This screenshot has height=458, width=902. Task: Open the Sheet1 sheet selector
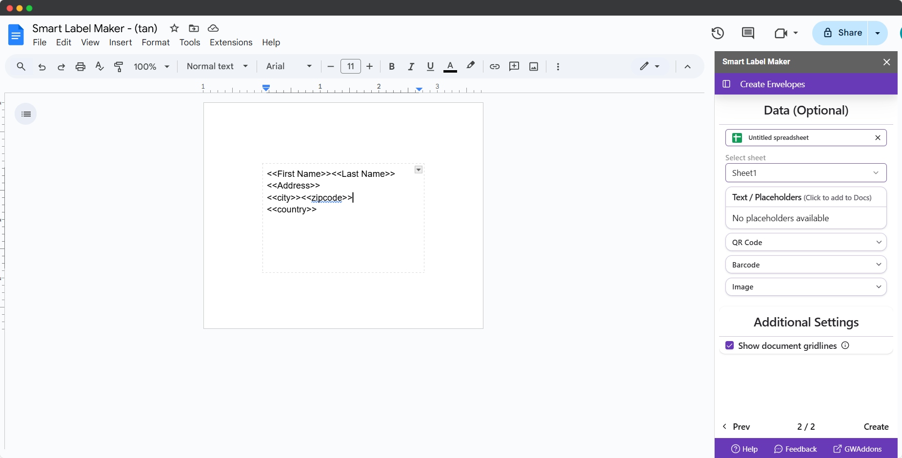(806, 173)
